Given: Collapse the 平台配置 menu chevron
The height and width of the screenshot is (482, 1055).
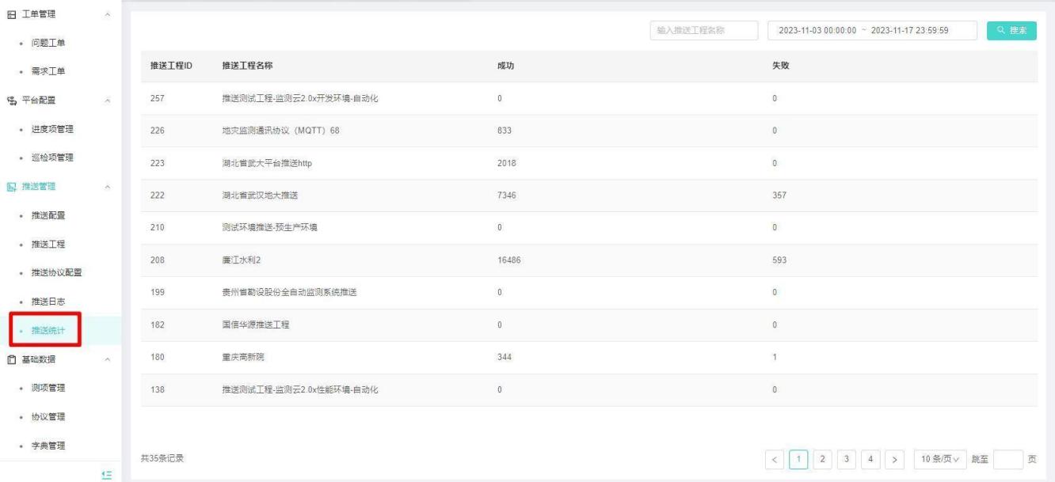Looking at the screenshot, I should pyautogui.click(x=108, y=101).
